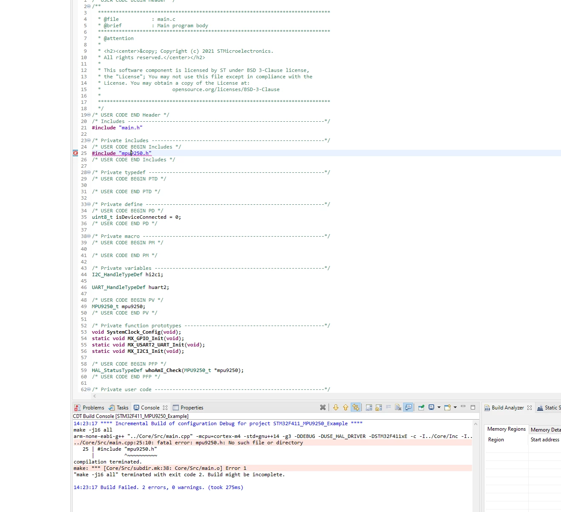Select the Memory Details tab in Build Analyzer
This screenshot has height=512, width=561.
(545, 430)
